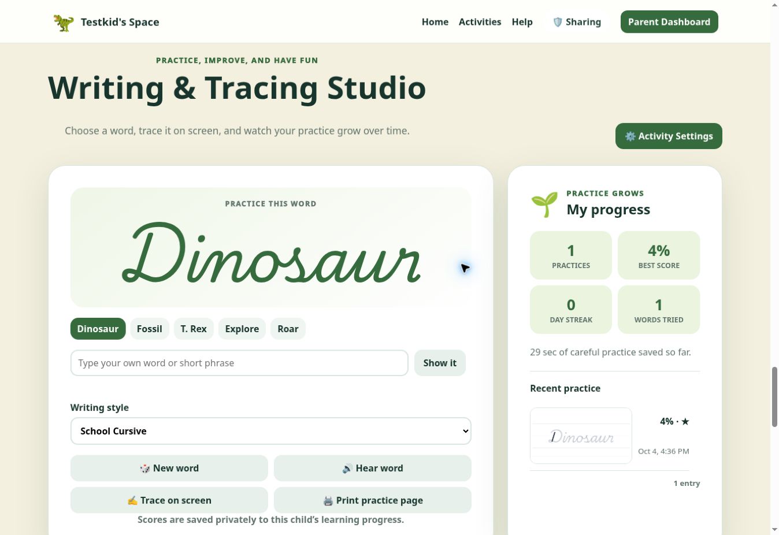Open the Dinosaur recent practice thumbnail

pyautogui.click(x=581, y=436)
